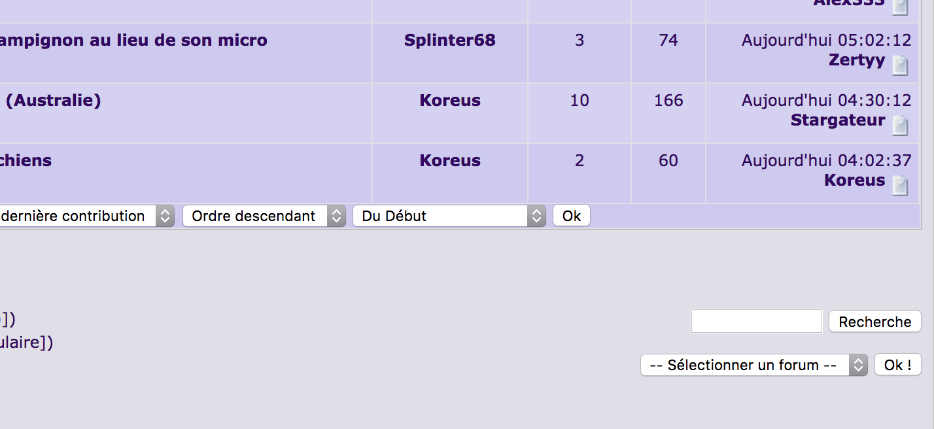
Task: Open the 'dernière contribution' sort dropdown
Action: pyautogui.click(x=86, y=216)
